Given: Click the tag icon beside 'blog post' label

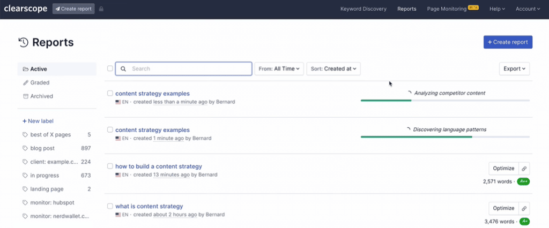Looking at the screenshot, I should point(25,148).
